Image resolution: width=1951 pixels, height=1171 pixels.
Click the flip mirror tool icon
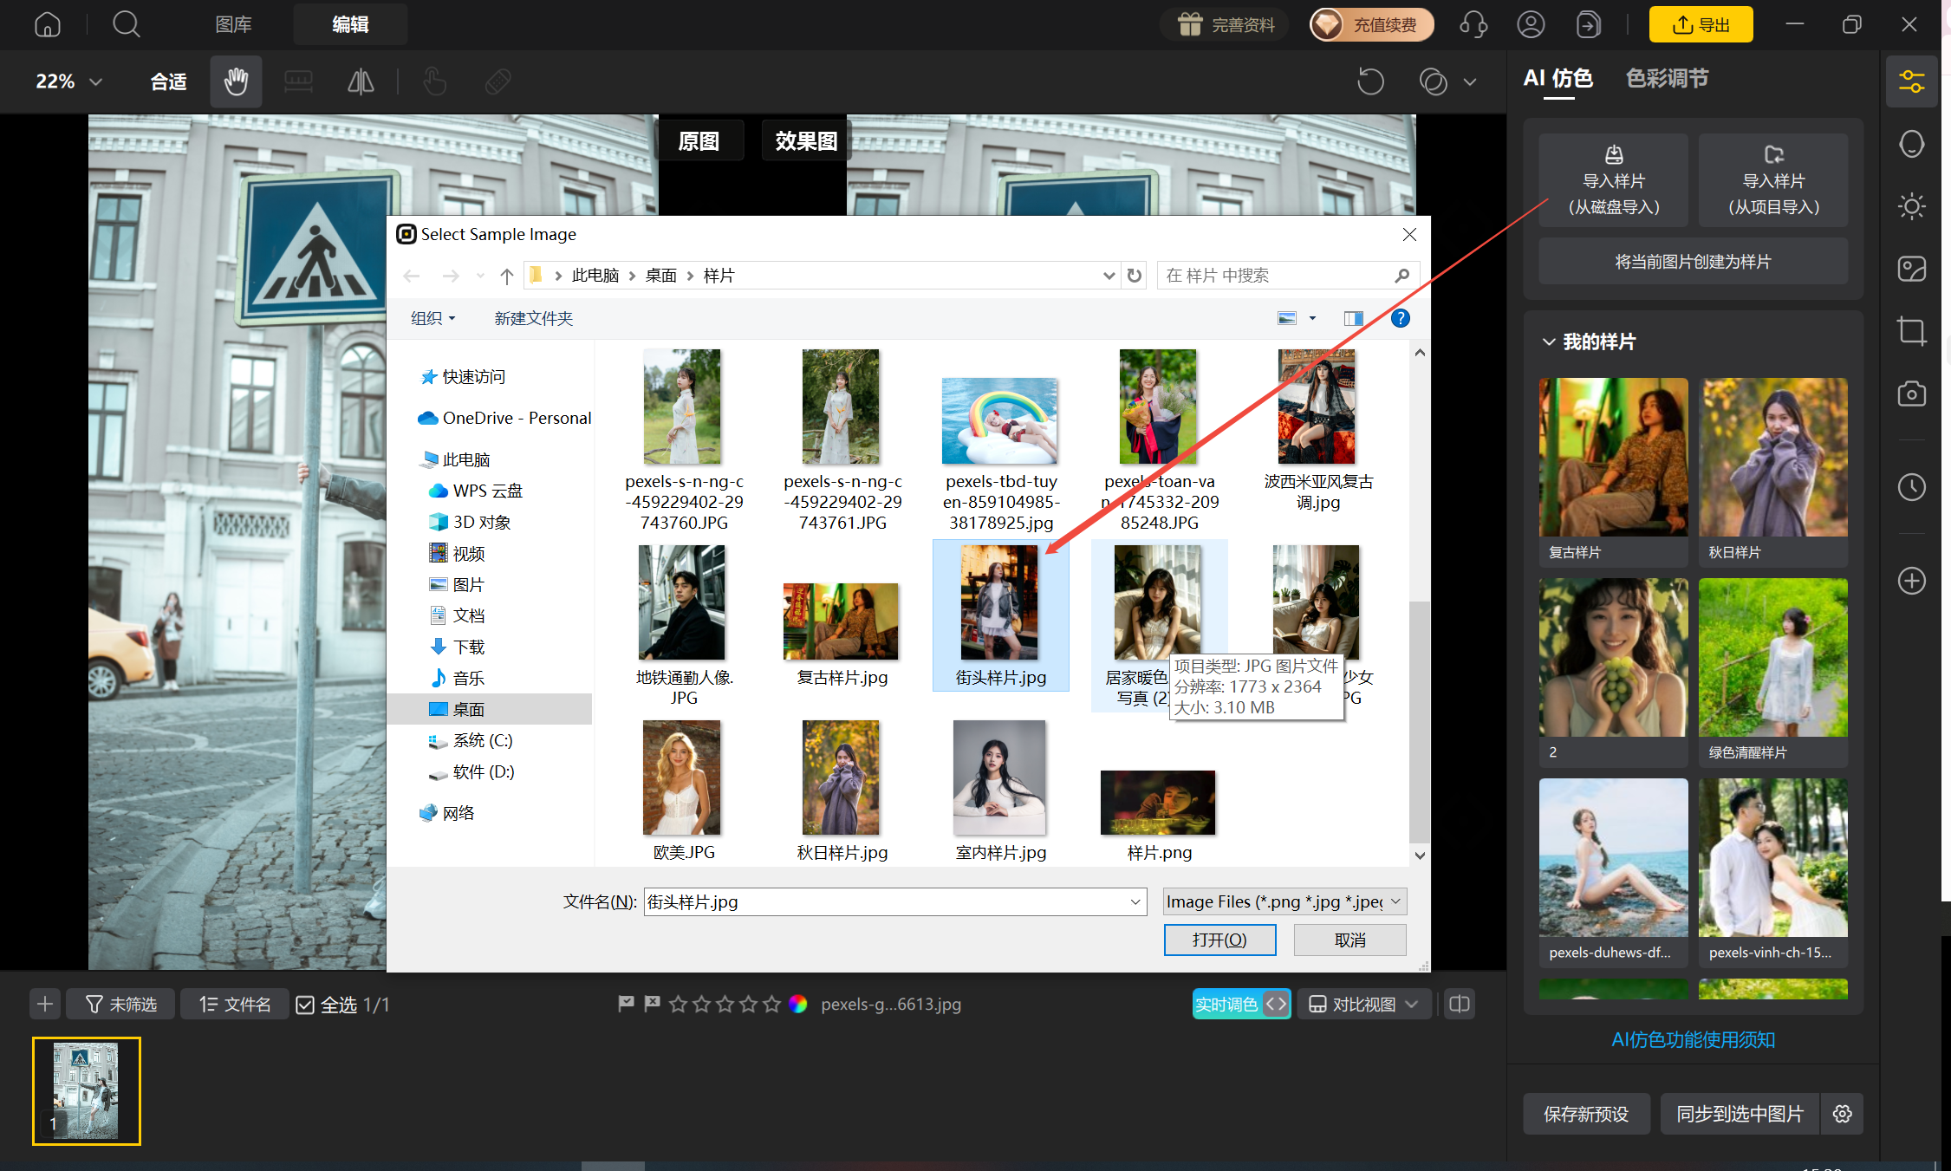pyautogui.click(x=361, y=81)
